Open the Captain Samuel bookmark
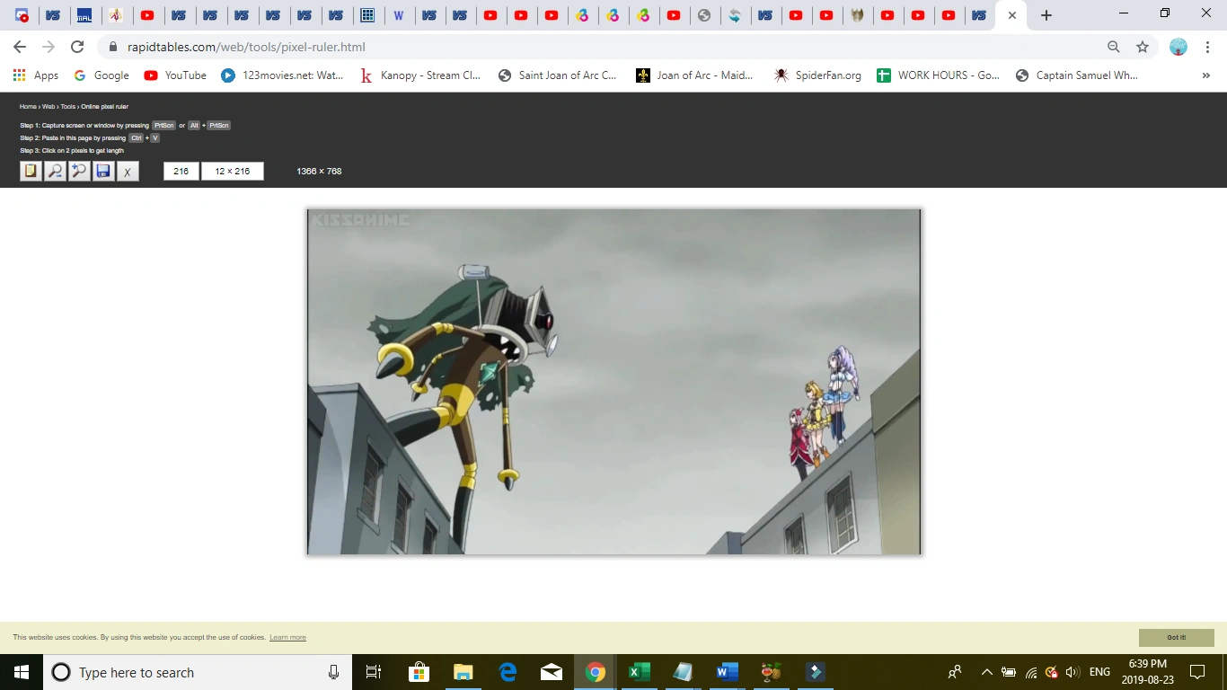 coord(1076,75)
